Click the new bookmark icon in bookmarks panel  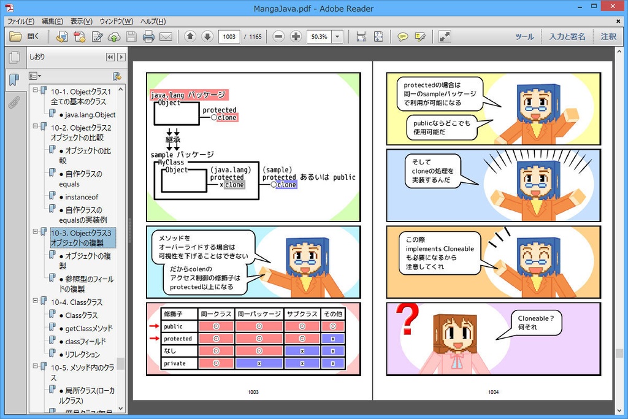117,76
